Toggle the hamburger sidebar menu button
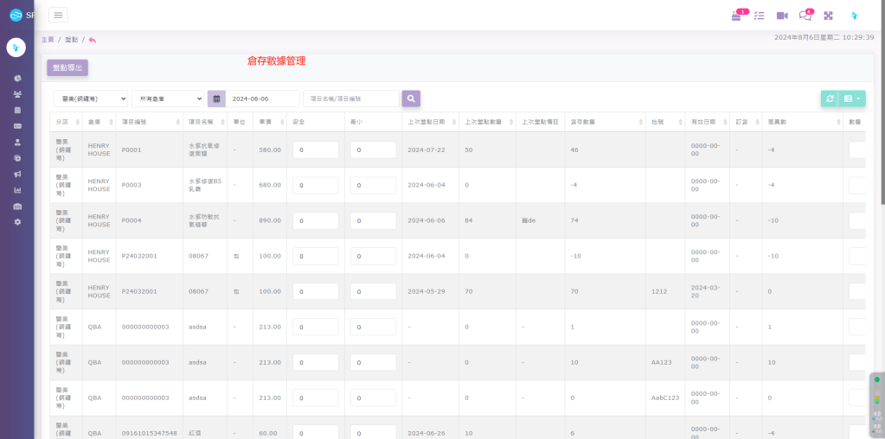885x439 pixels. (58, 15)
